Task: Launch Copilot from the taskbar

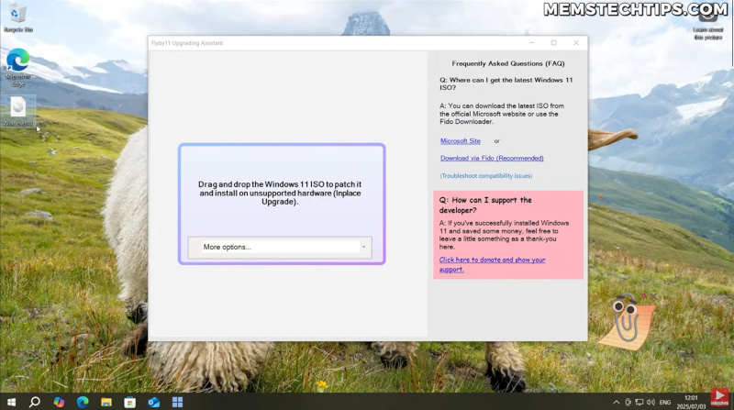Action: 59,402
